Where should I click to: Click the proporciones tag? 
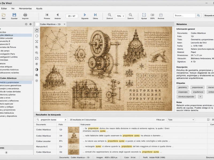pyautogui.click(x=197, y=87)
